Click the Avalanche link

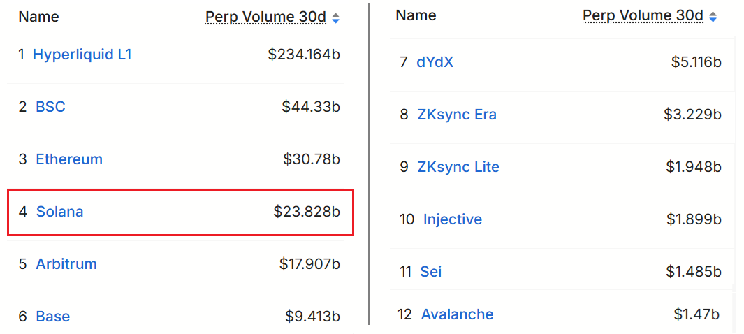click(x=457, y=314)
